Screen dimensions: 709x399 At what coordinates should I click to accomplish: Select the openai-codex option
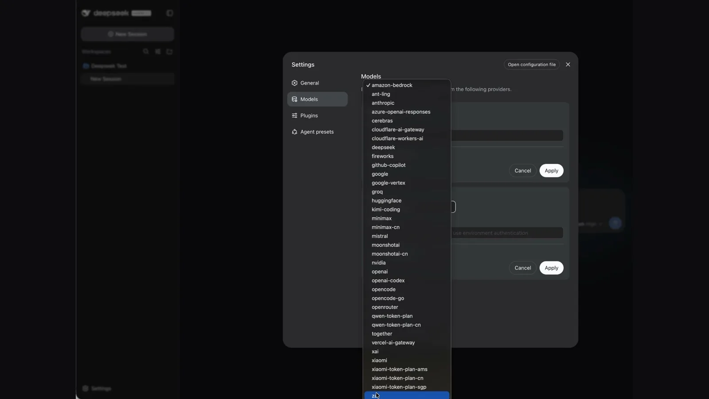click(x=407, y=280)
